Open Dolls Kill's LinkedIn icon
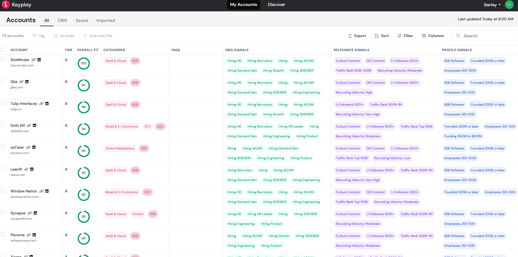This screenshot has width=518, height=257. (34, 125)
